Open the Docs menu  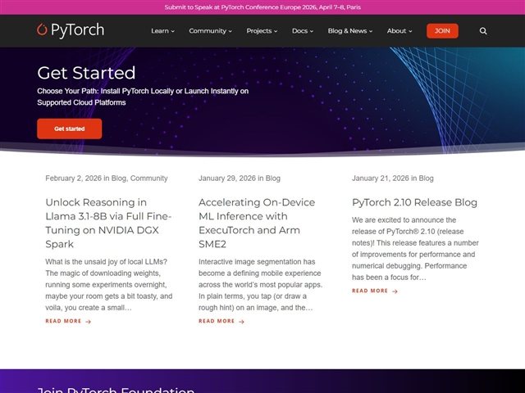303,31
